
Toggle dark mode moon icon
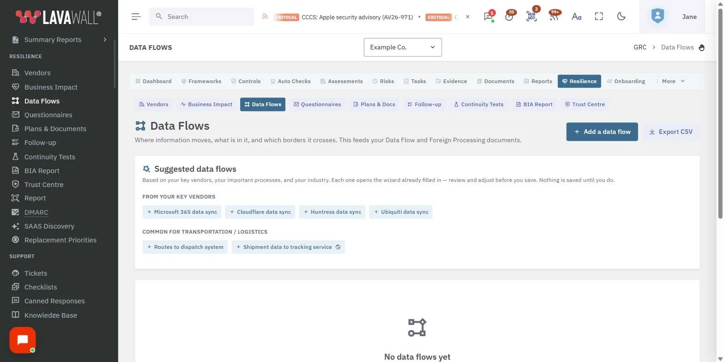621,17
